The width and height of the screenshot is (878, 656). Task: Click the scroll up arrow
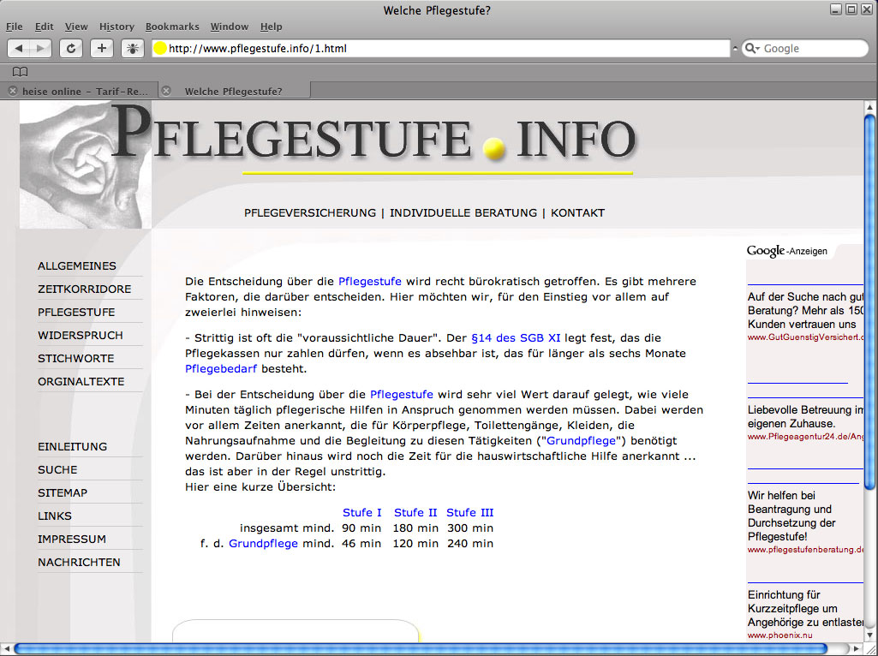tap(869, 106)
